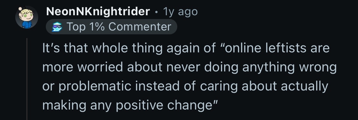
Task: Open the NeonNKnightrider username profile link
Action: [x=98, y=11]
